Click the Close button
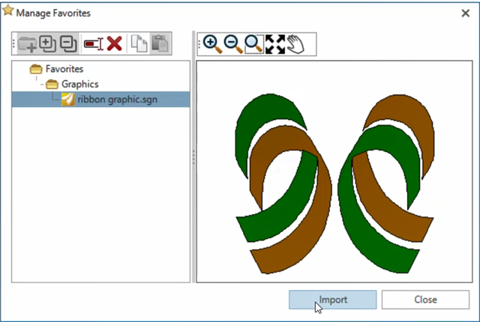This screenshot has height=322, width=480. [x=425, y=300]
